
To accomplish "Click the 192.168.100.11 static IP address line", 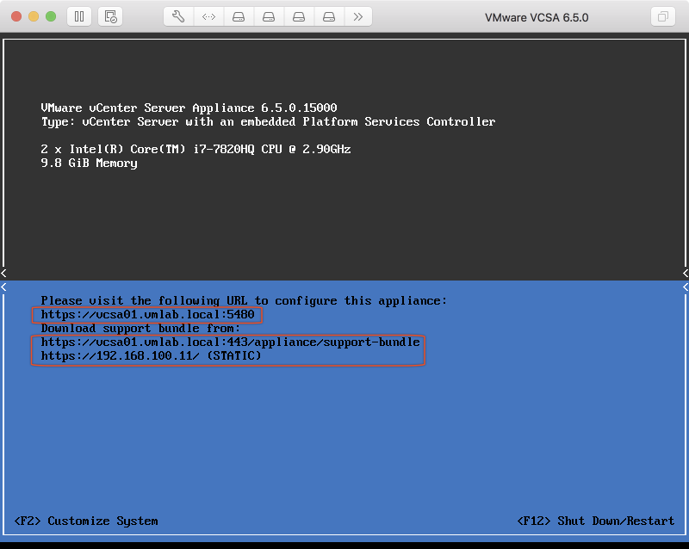I will click(151, 355).
